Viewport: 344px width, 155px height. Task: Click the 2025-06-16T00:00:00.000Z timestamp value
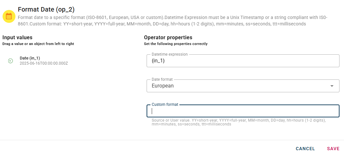pyautogui.click(x=44, y=63)
